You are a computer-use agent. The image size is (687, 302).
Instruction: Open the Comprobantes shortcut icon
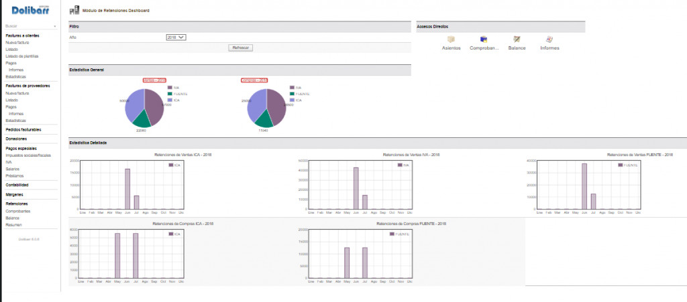484,40
